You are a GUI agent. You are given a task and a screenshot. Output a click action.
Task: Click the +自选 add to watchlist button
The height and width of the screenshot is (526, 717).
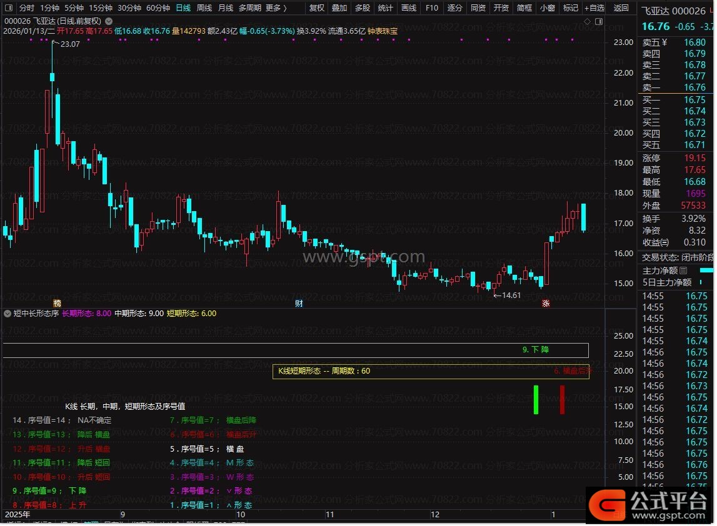tap(594, 8)
